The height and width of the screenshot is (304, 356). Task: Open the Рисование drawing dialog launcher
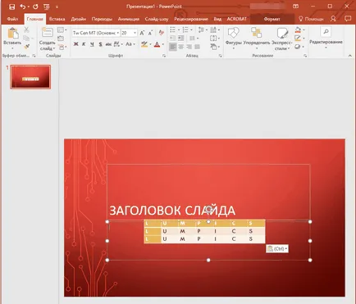(x=305, y=56)
